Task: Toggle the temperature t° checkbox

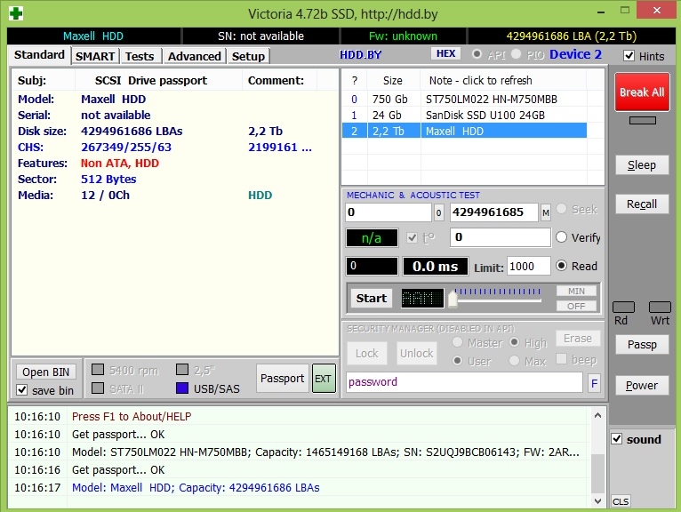Action: pyautogui.click(x=412, y=237)
